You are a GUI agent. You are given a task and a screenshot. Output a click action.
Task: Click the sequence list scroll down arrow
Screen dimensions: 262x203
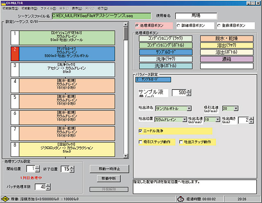click(126, 156)
